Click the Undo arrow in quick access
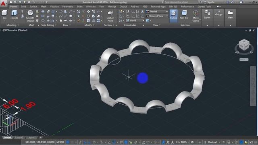258x145 pixels. [x=34, y=2]
